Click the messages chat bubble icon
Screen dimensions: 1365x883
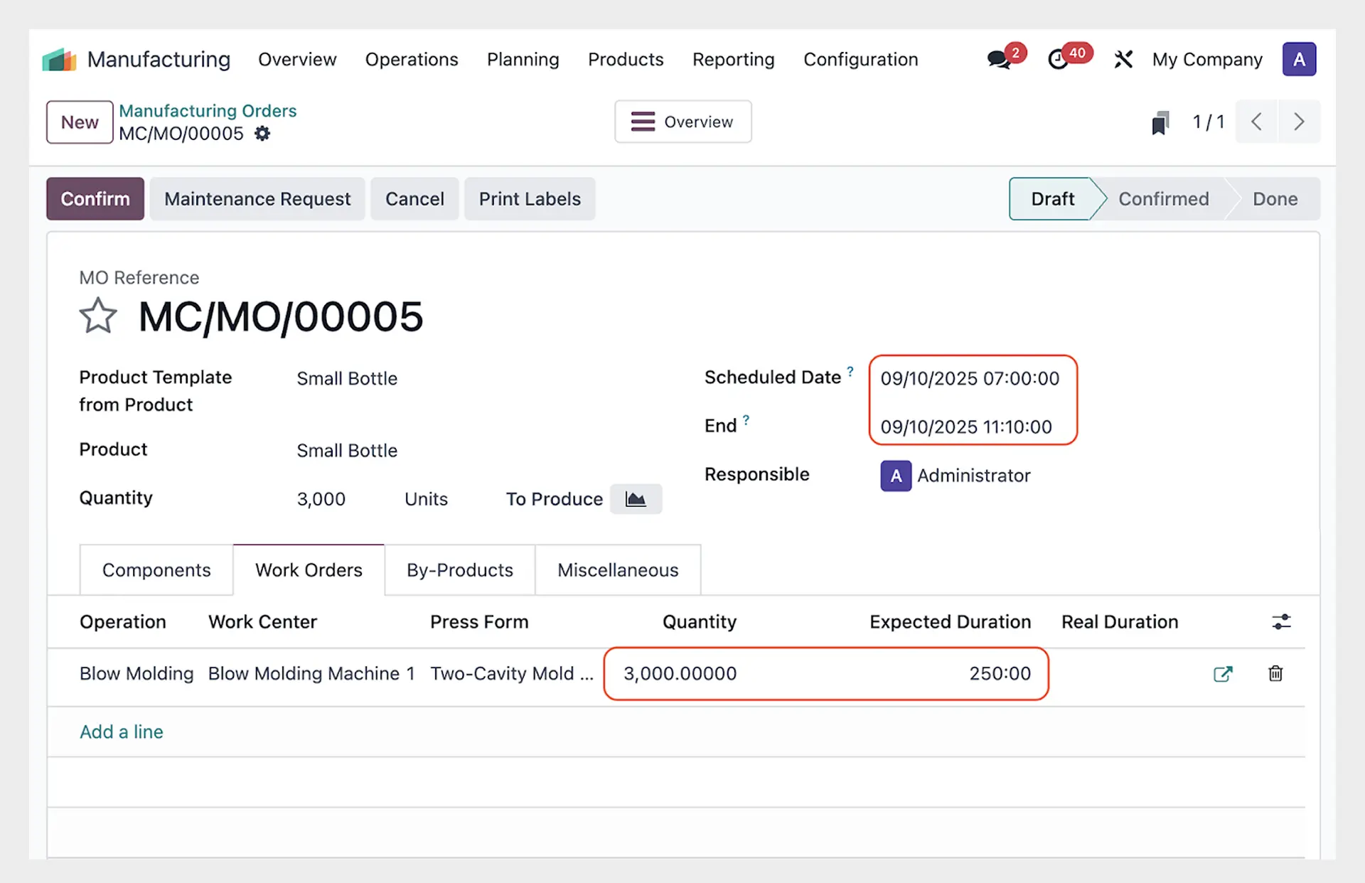(999, 60)
